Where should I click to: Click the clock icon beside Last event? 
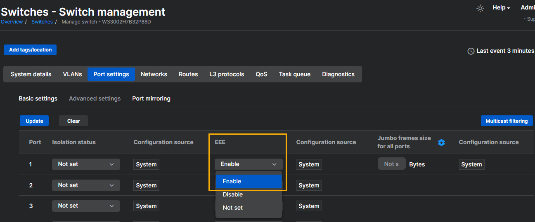pyautogui.click(x=471, y=51)
